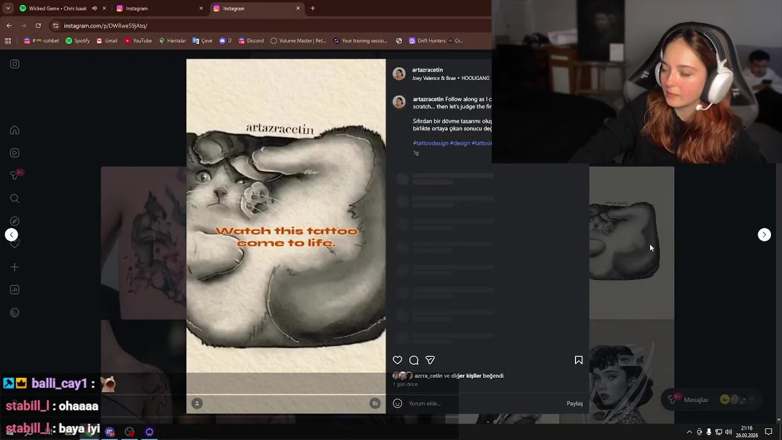This screenshot has height=440, width=782.
Task: Click Paylaş to post comment
Action: click(x=574, y=403)
